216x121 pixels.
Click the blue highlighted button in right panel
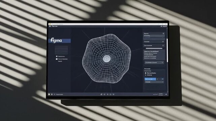point(150,79)
